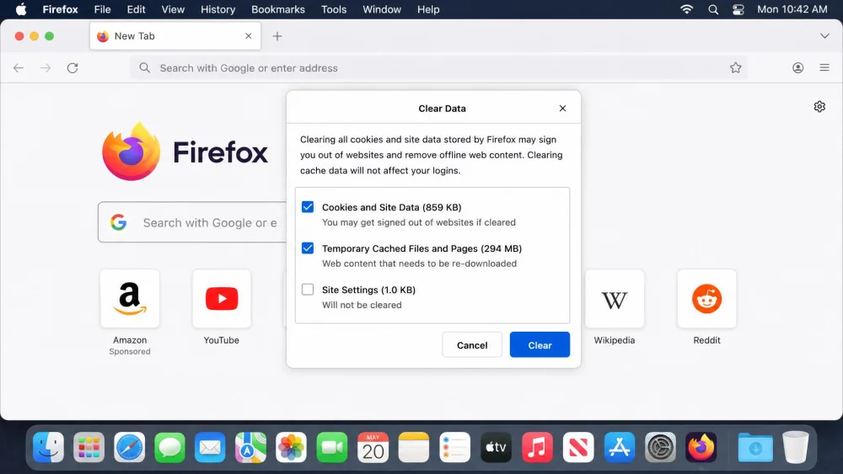Select the New Tab tab
The image size is (843, 474).
175,36
